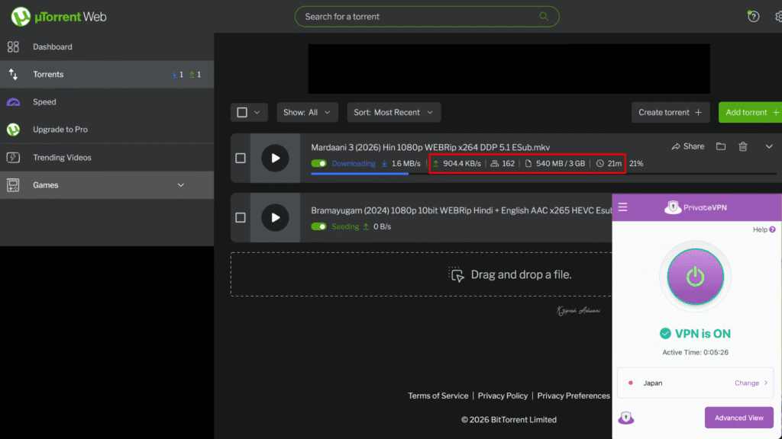
Task: Toggle the Mardaani 3 Downloading switch
Action: pyautogui.click(x=318, y=163)
